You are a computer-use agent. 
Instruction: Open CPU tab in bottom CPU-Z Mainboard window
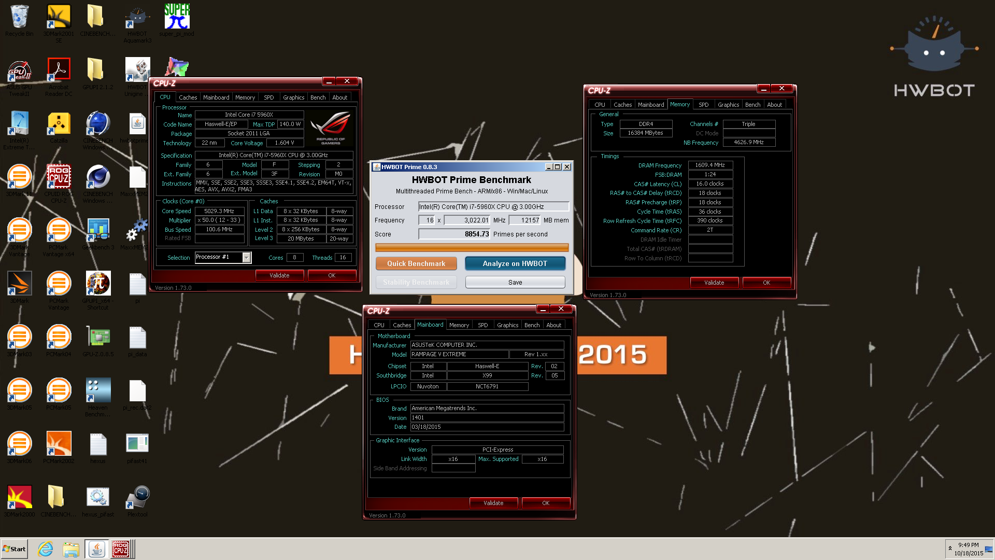pos(379,325)
